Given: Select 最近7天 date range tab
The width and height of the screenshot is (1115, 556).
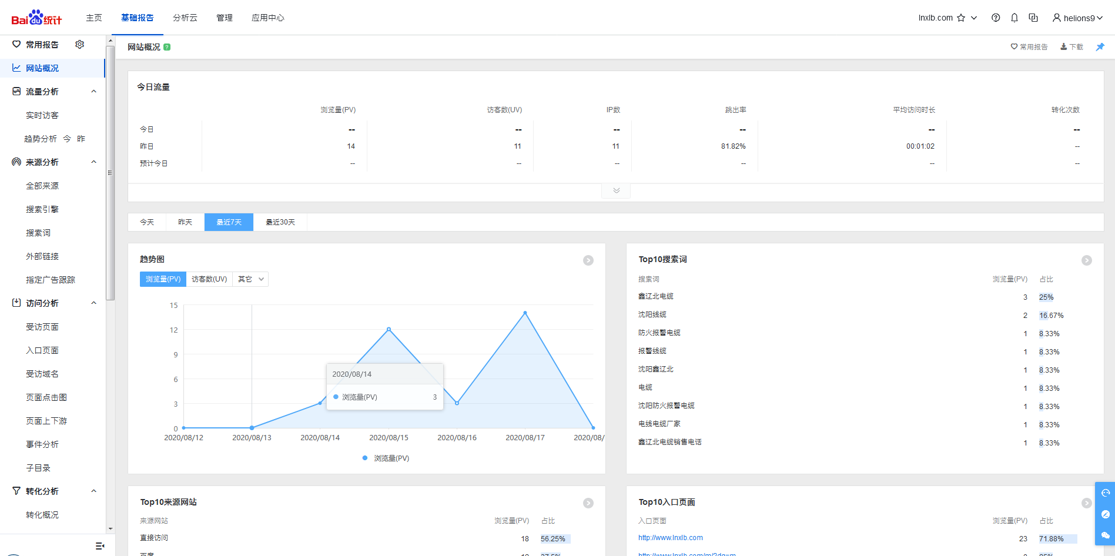Looking at the screenshot, I should coord(229,222).
